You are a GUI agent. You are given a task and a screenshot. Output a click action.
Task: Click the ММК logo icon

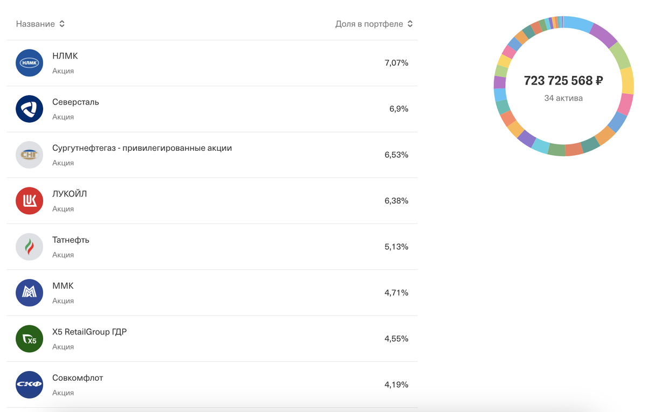click(29, 292)
